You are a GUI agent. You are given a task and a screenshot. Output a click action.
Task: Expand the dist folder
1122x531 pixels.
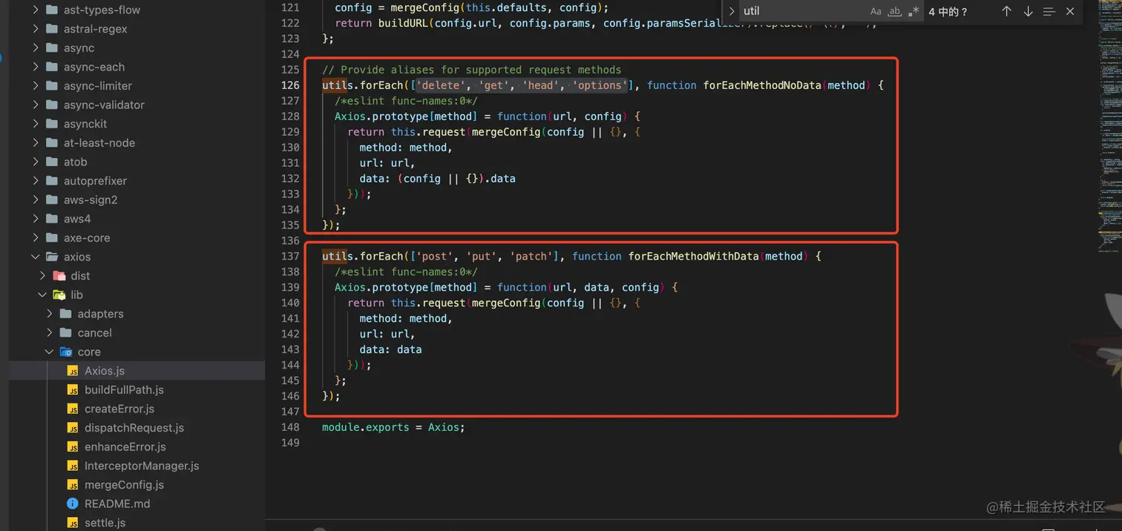click(42, 276)
